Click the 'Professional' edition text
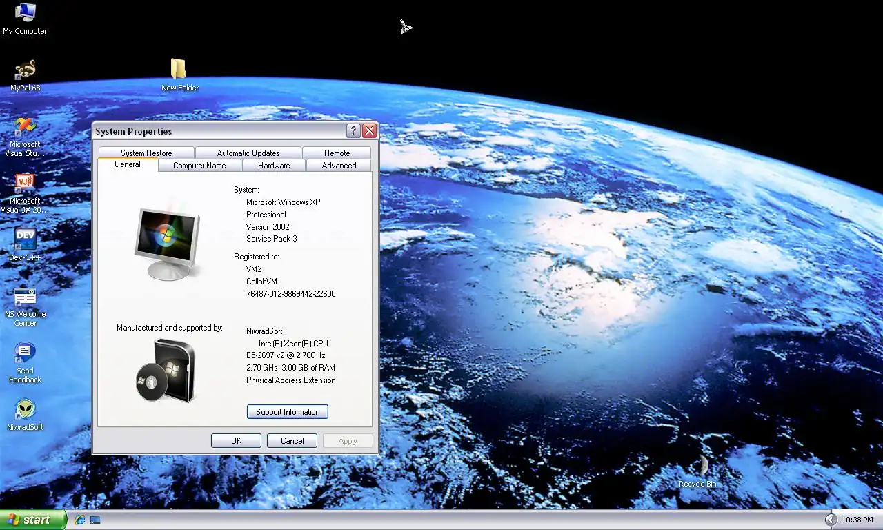This screenshot has width=883, height=530. (266, 215)
